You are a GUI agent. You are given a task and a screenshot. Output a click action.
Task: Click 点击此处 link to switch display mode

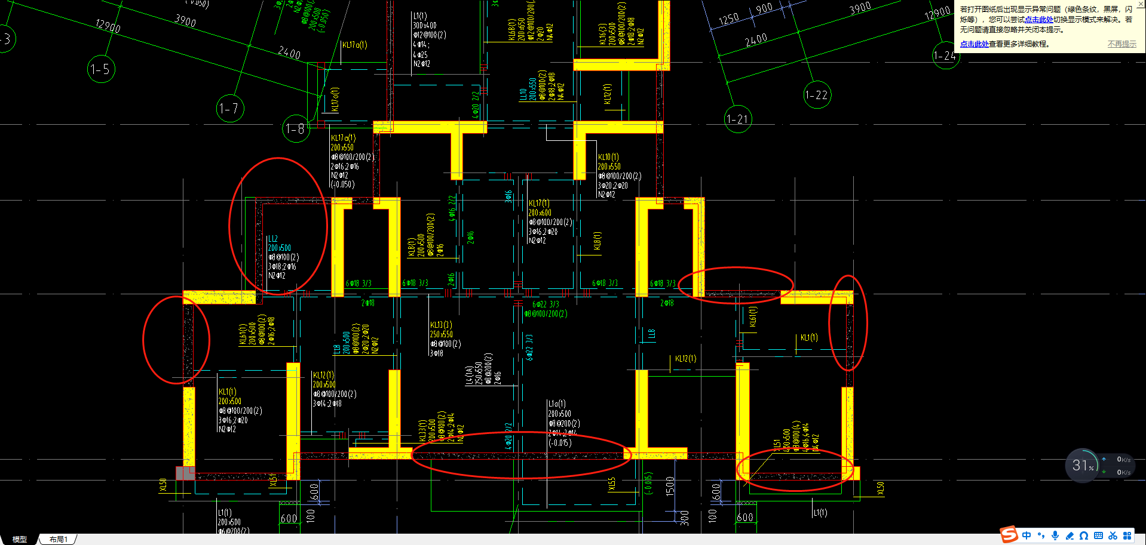click(x=1039, y=20)
